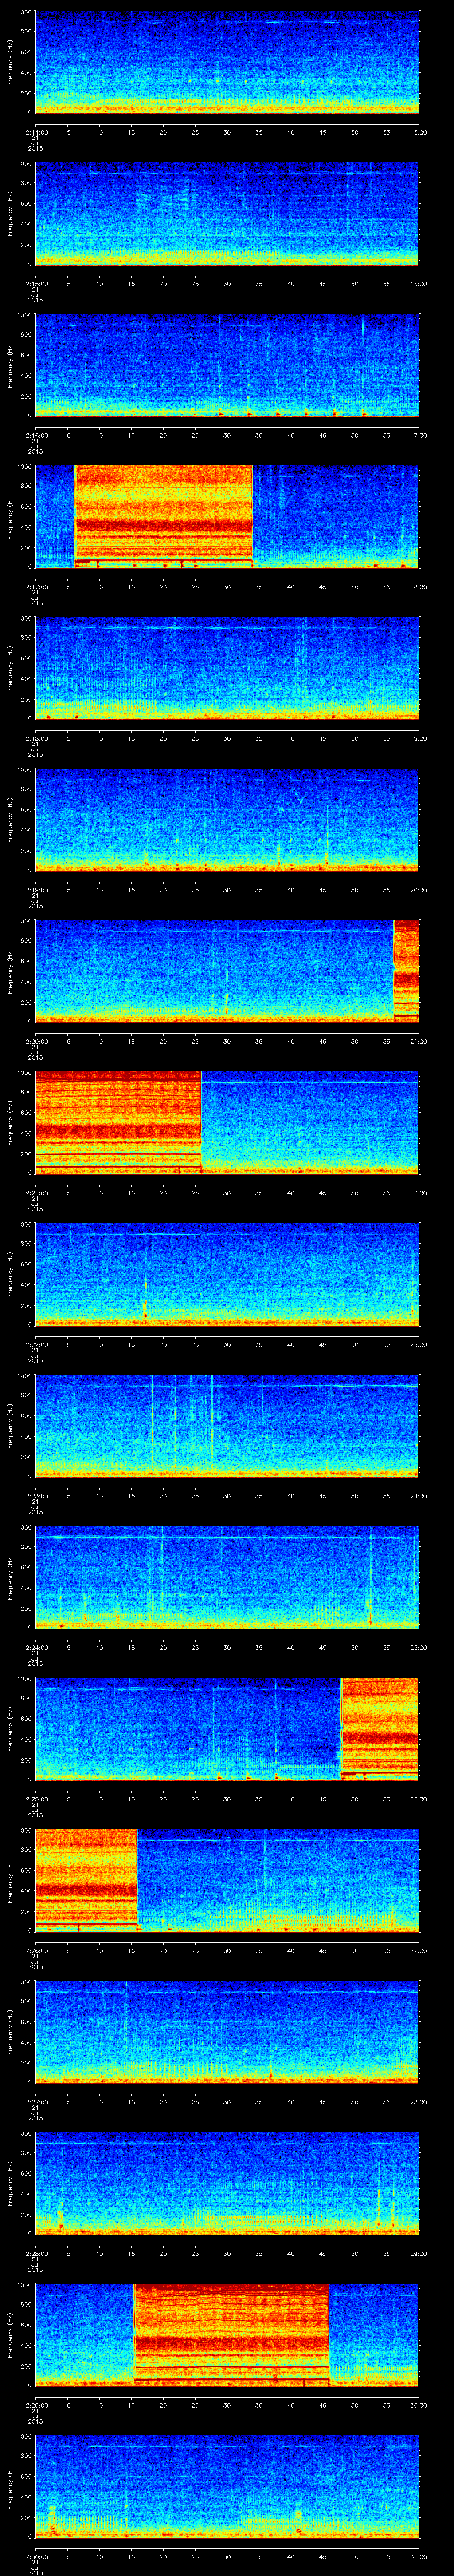Select the 2:19:00 spectrogram plot
The width and height of the screenshot is (454, 2576).
pos(227,819)
